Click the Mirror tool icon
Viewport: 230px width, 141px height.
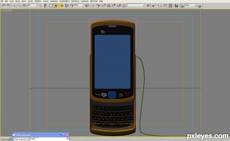click(x=149, y=6)
